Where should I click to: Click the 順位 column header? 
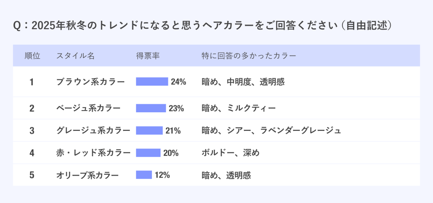[x=32, y=56]
